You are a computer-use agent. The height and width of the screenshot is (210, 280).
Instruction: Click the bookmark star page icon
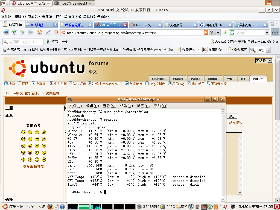tap(225, 33)
